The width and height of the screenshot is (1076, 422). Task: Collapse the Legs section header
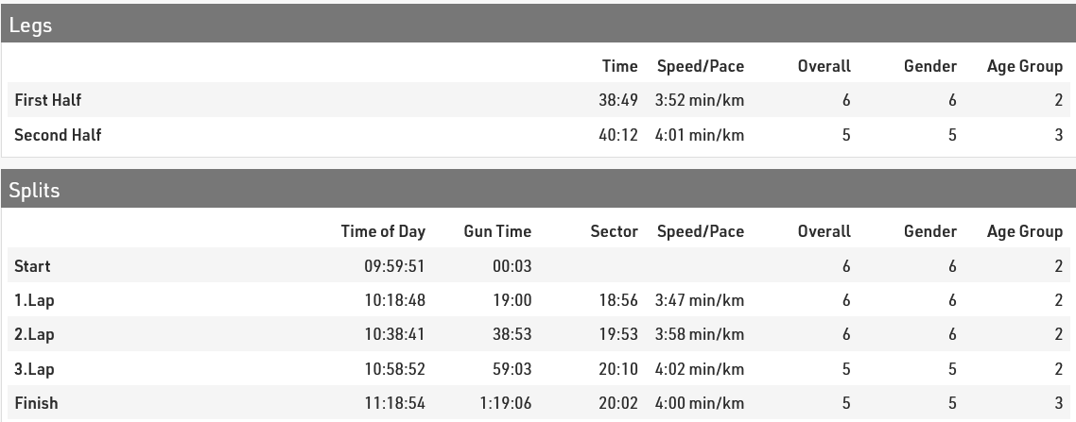tap(31, 25)
